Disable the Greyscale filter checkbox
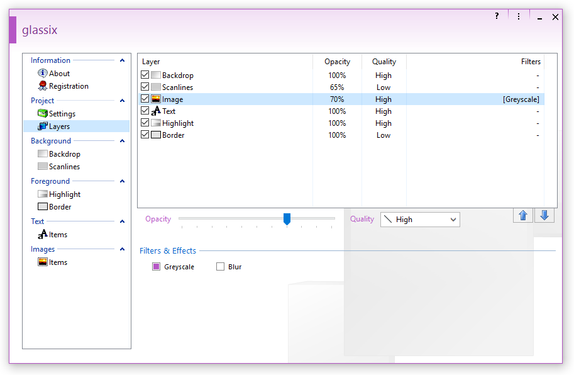 click(157, 267)
